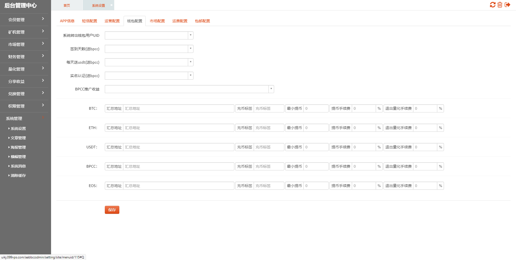Expand the 财务管理 sidebar menu
Screen dimensions: 516x260
pos(24,57)
